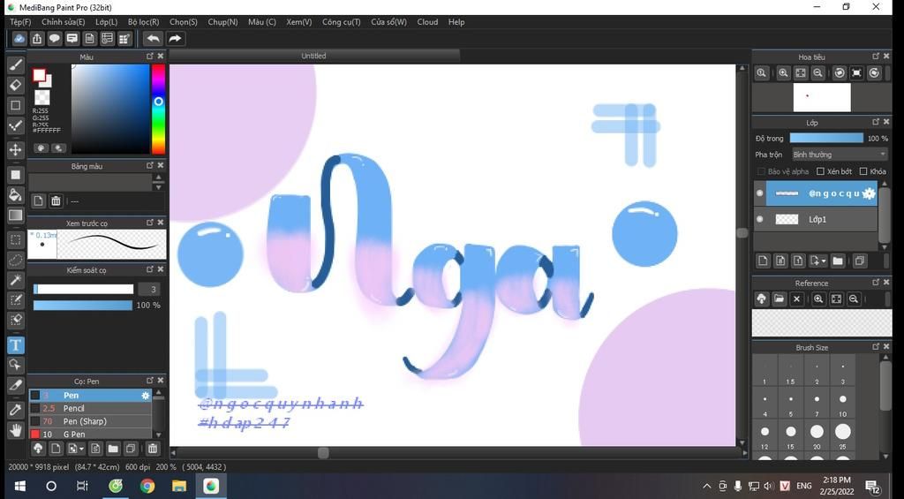The width and height of the screenshot is (904, 499).
Task: Click the brush size slider in Kiểm soát cọ
Action: tap(84, 289)
